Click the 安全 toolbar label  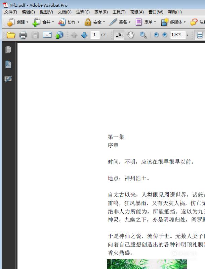[97, 22]
